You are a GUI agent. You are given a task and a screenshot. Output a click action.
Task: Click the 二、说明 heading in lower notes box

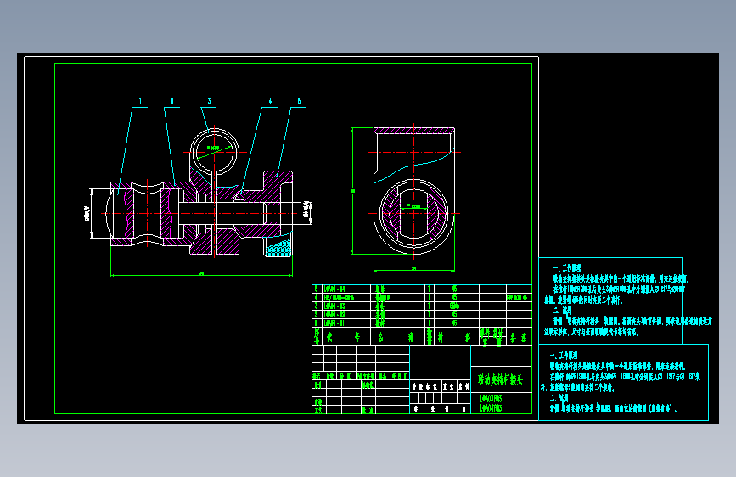pyautogui.click(x=559, y=398)
